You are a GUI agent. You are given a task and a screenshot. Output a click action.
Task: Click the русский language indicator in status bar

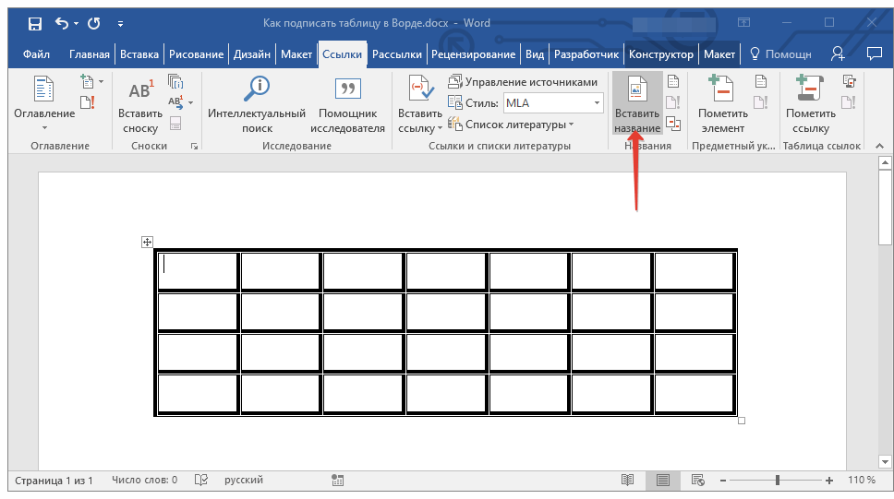click(244, 481)
